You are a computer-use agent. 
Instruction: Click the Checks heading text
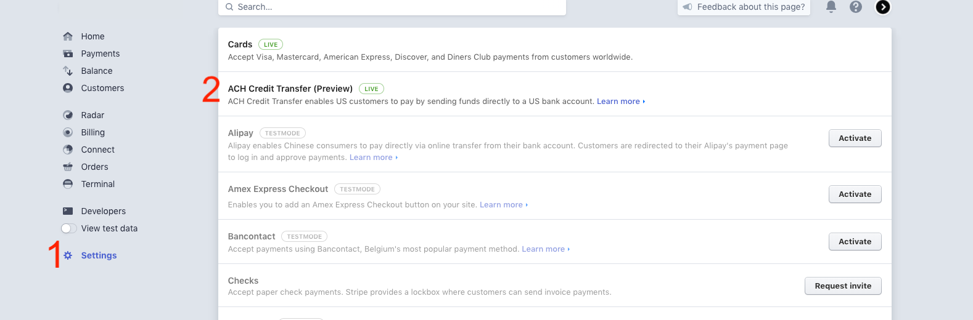pos(243,281)
